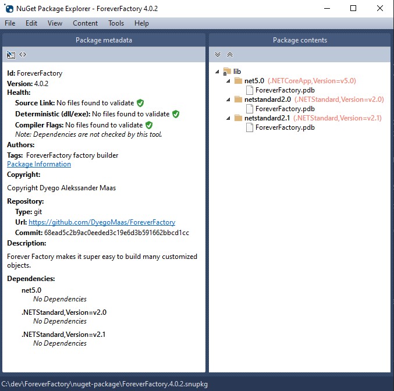
Task: Click Copyright Dyego Alekssander Maas text
Action: (61, 188)
